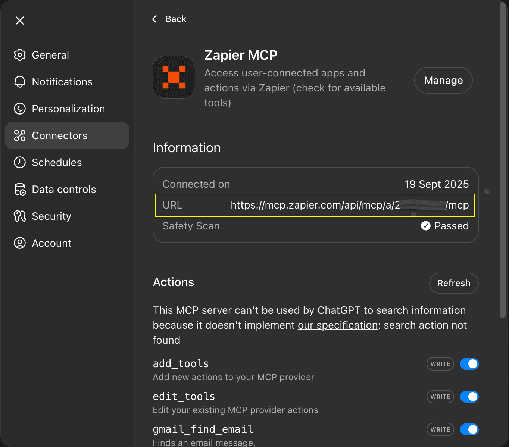
Task: Click the WRITE badge next to add_tools
Action: (x=440, y=364)
